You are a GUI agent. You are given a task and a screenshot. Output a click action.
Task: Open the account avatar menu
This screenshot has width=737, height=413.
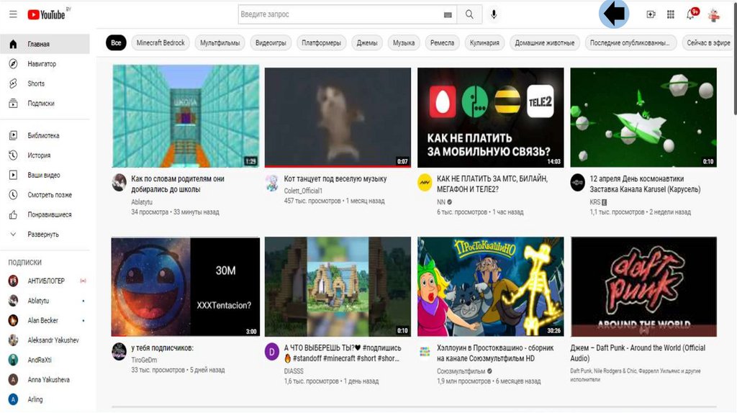coord(714,14)
